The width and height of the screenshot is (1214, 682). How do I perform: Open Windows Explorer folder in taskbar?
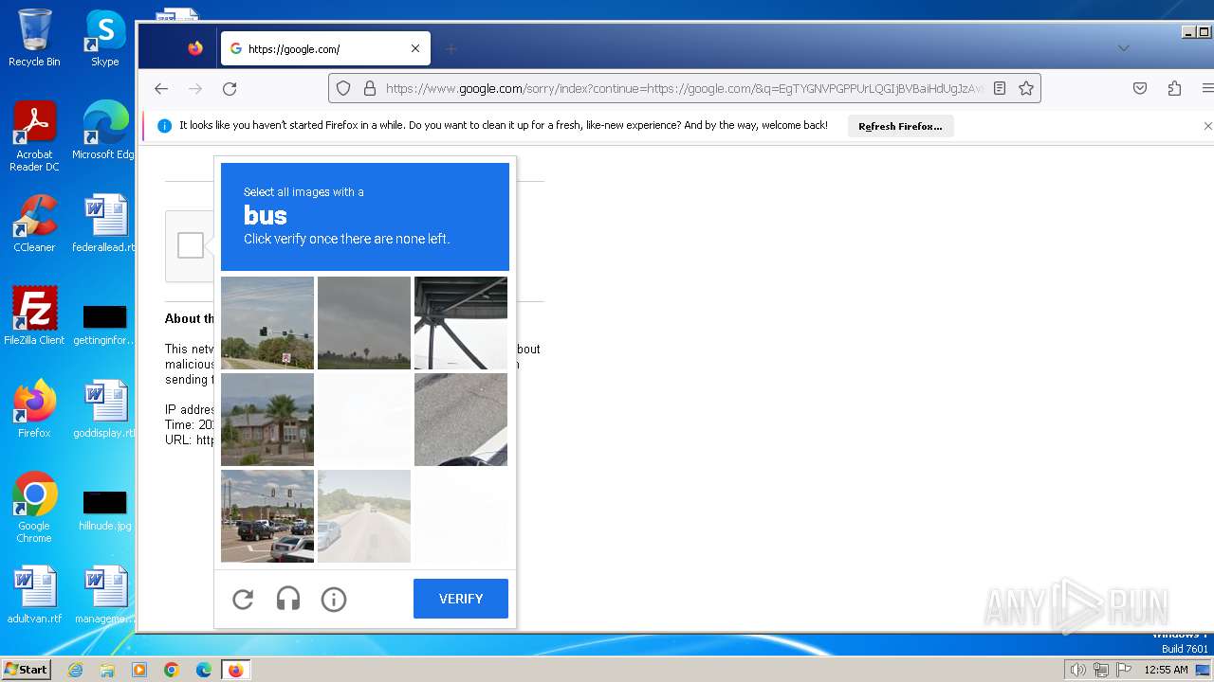[x=107, y=670]
